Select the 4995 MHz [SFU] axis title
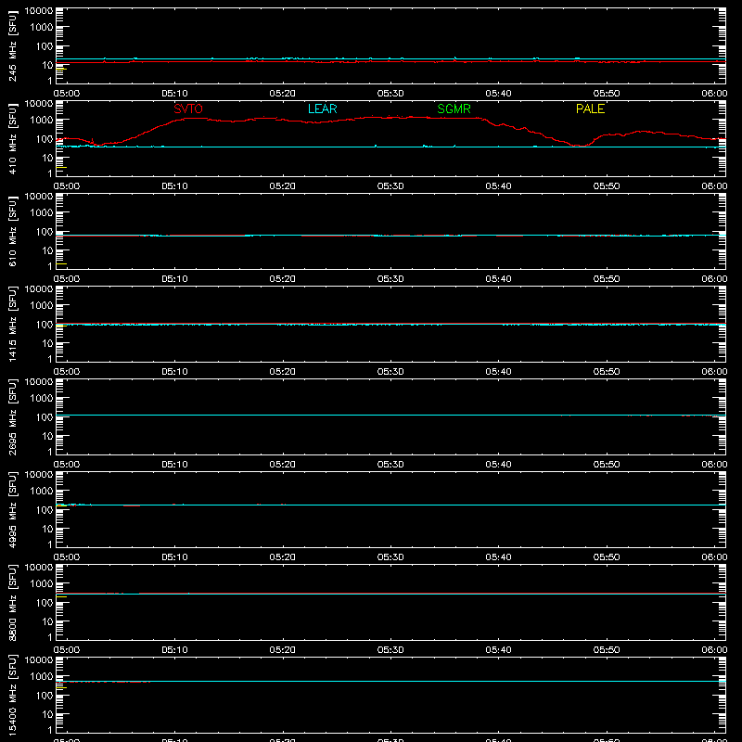 tap(12, 509)
